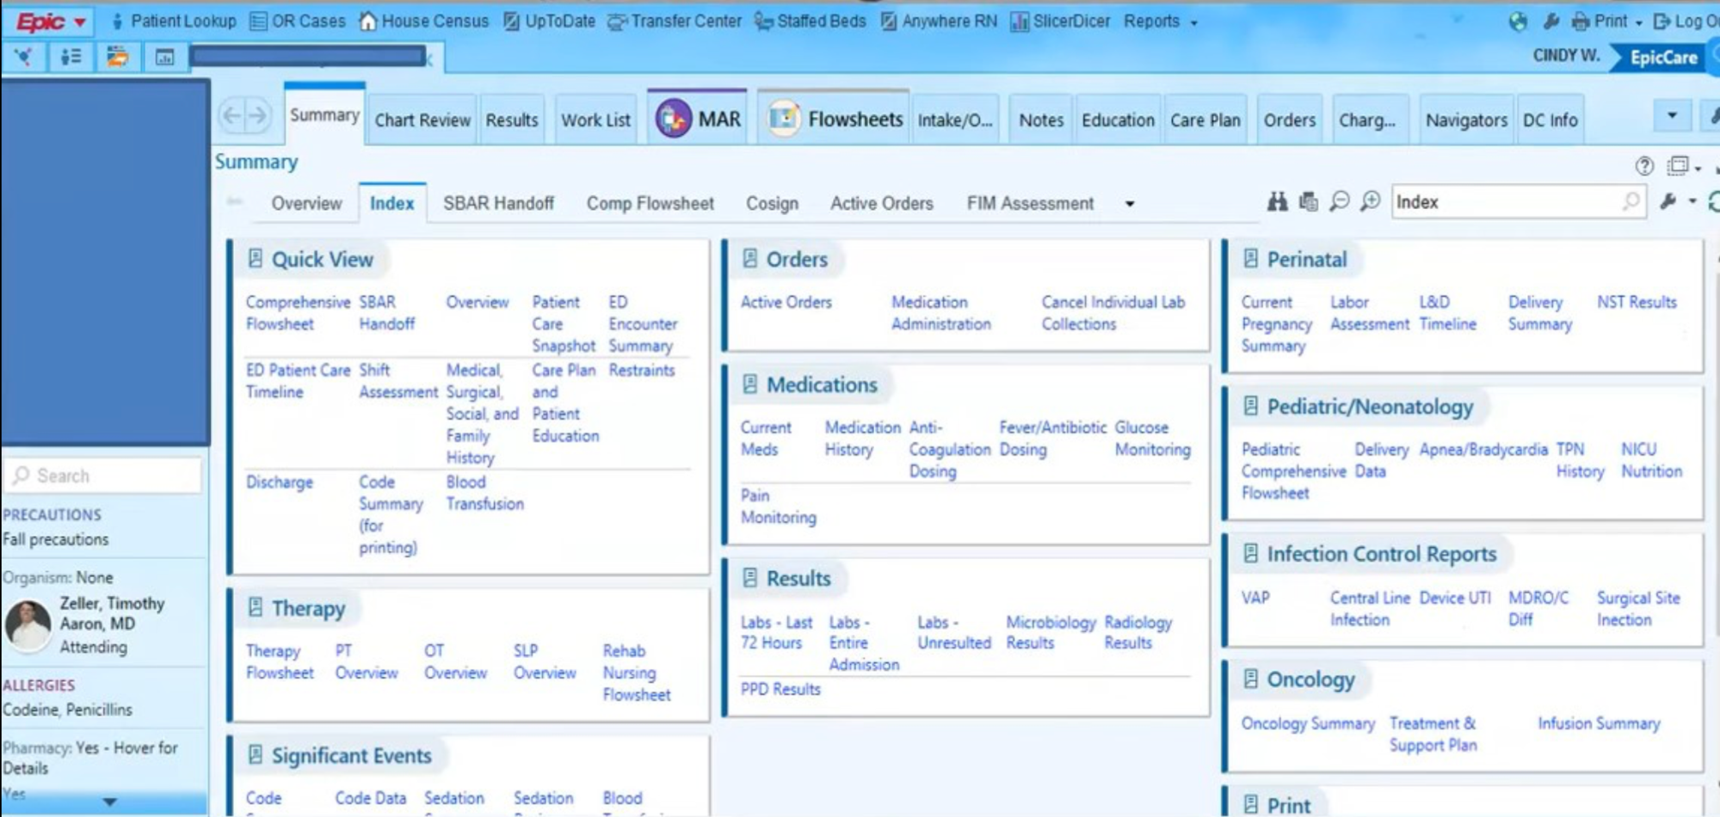Select the Comp Flowsheet report tab
This screenshot has width=1720, height=817.
650,203
